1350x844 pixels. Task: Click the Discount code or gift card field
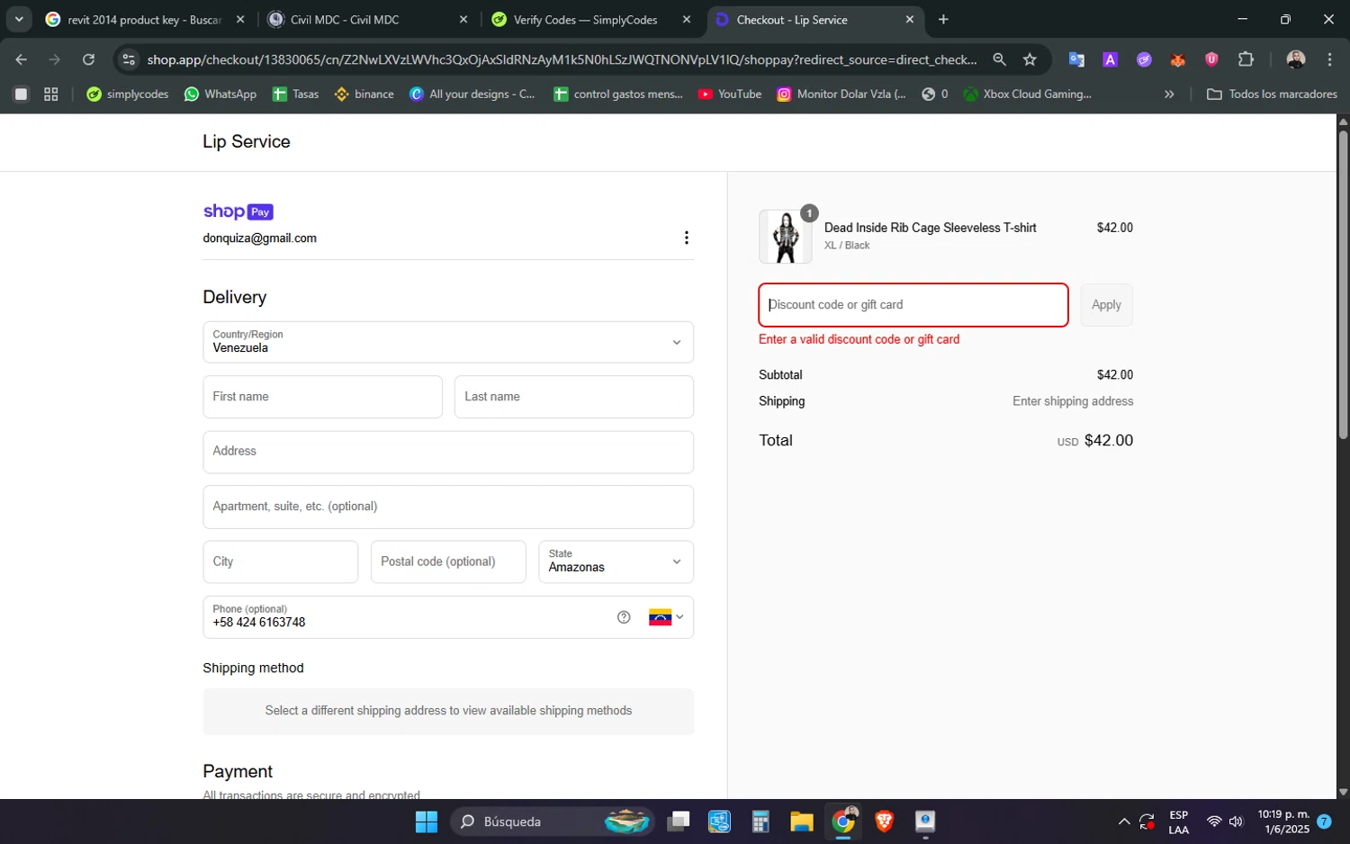tap(913, 305)
